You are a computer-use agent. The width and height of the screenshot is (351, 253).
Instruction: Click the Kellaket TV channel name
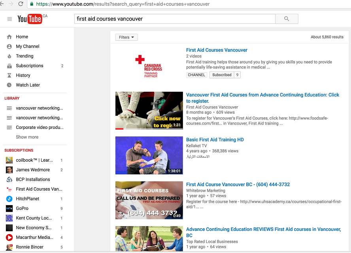tap(196, 145)
